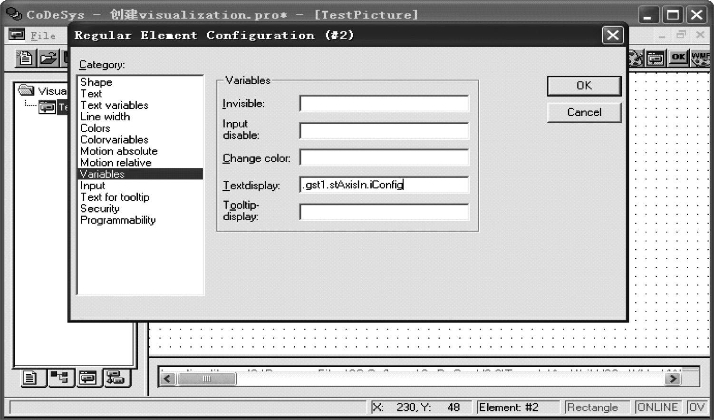Select the bitmap palette toolbar icon

click(636, 59)
